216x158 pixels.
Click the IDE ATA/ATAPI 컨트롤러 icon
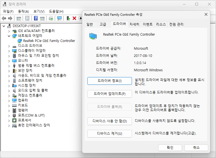(x=14, y=31)
